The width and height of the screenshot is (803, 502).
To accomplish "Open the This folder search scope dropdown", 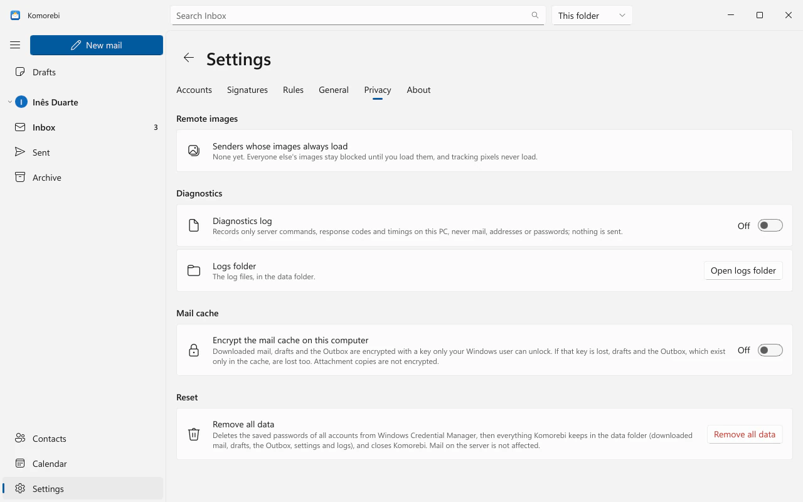I will [592, 15].
